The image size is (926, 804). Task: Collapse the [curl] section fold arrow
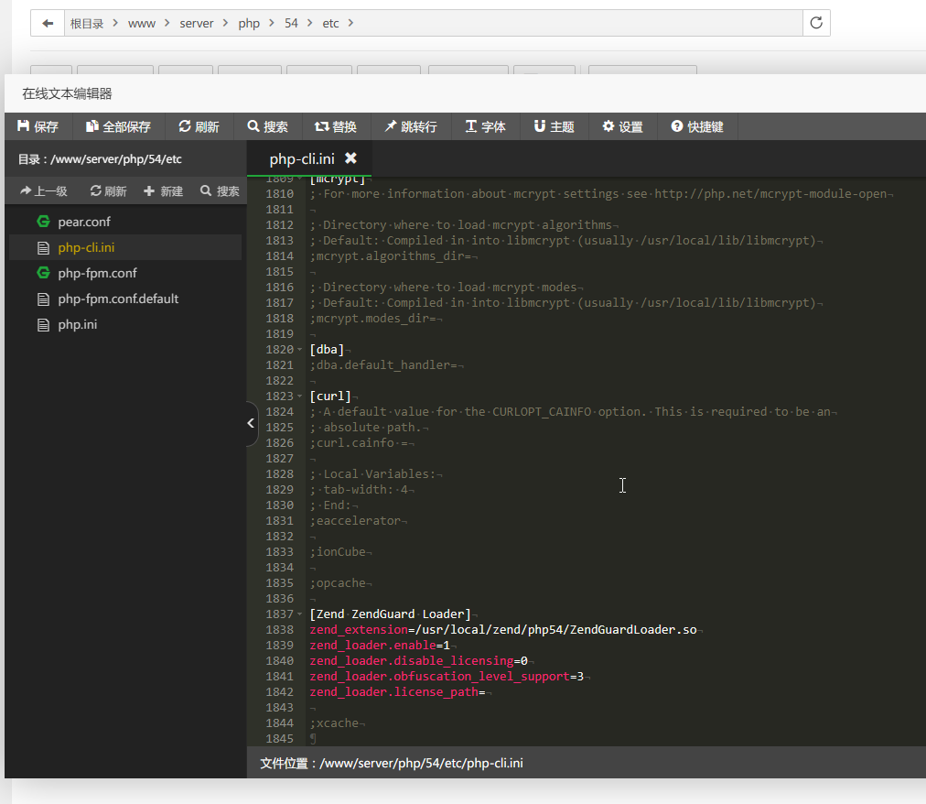(300, 397)
